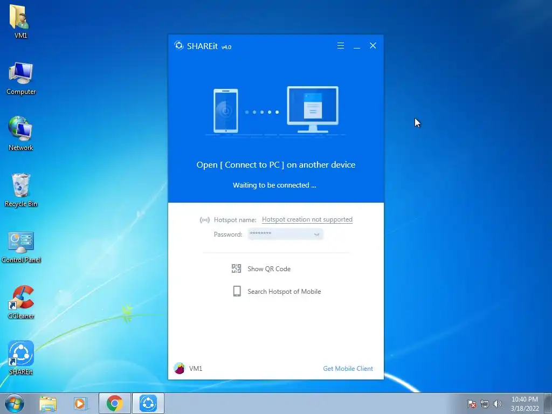
Task: Open Windows Media Player from taskbar
Action: (x=81, y=404)
